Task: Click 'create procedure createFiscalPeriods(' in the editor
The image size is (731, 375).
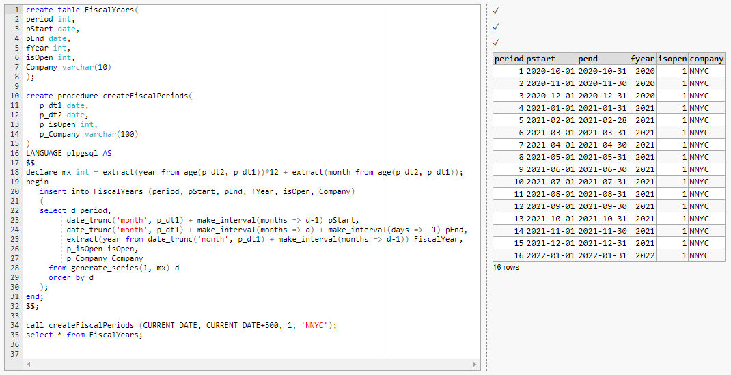Action: point(109,96)
